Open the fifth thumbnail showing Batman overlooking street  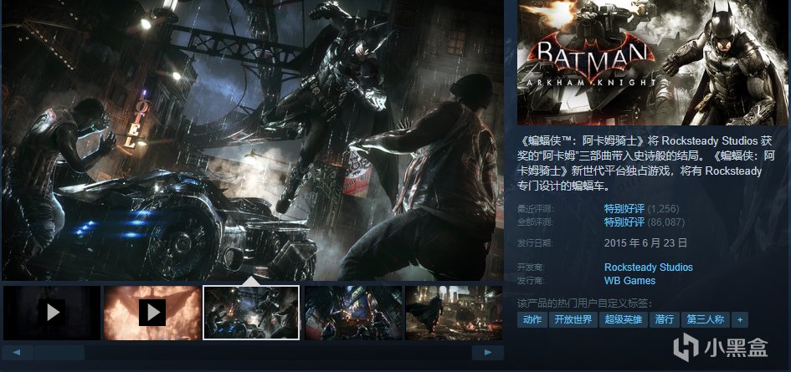pyautogui.click(x=454, y=313)
